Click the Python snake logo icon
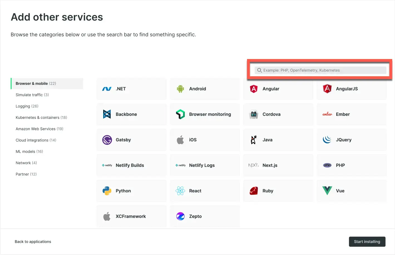Viewport: 395px width, 255px height. coord(107,191)
